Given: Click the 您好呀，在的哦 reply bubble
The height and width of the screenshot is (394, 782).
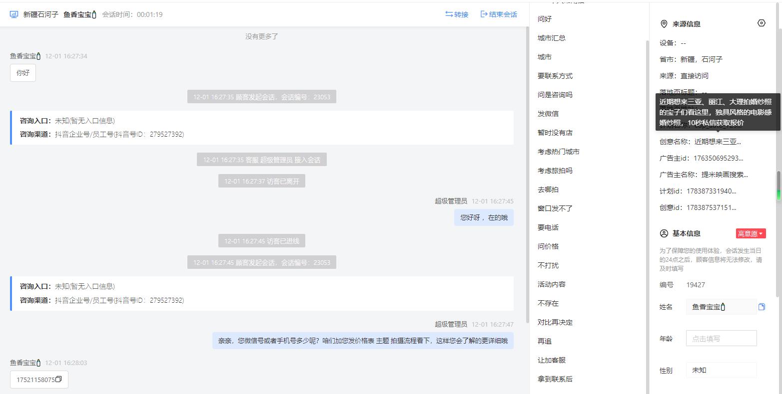Looking at the screenshot, I should point(484,217).
